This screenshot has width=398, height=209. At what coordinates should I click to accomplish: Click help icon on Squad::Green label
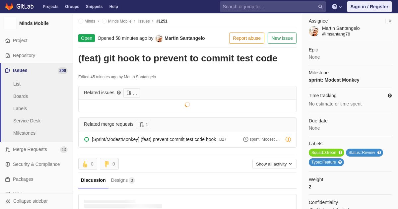click(x=340, y=153)
